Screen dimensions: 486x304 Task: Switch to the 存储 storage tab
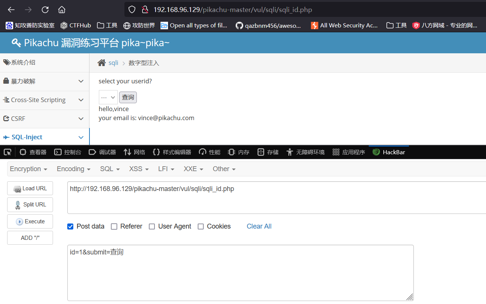(268, 152)
